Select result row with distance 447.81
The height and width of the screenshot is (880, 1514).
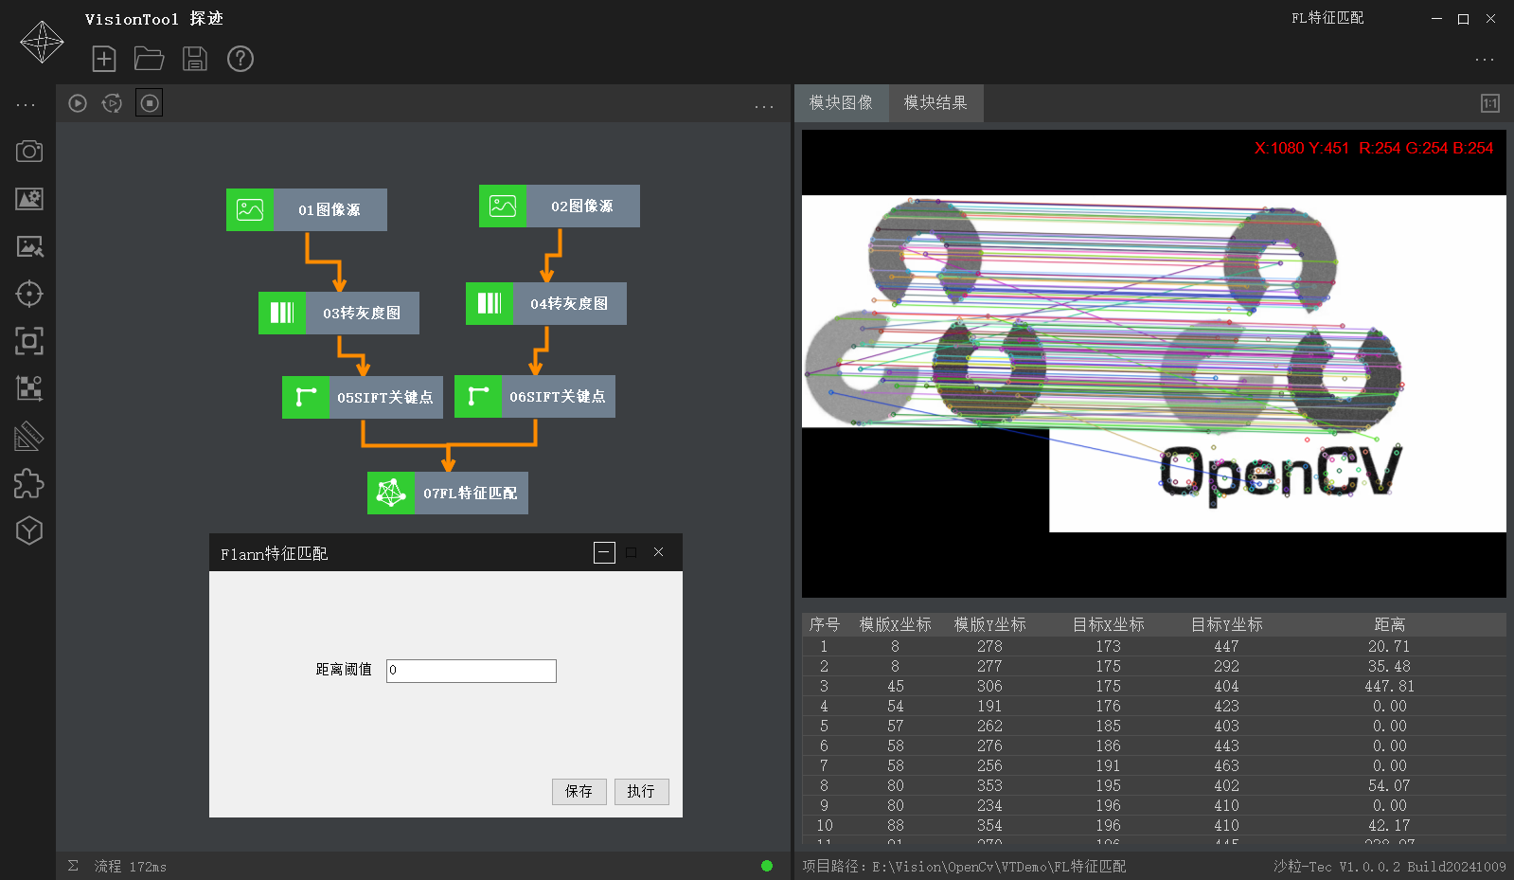[x=1153, y=686]
